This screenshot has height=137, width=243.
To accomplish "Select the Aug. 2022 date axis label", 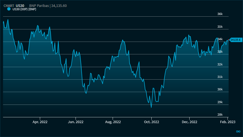I will 113,122.
